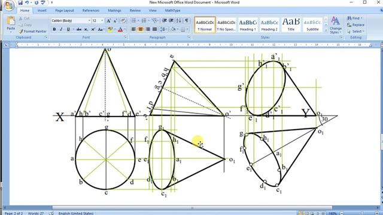The height and width of the screenshot is (215, 383).
Task: Open Clipboard dialog launcher
Action: coord(46,37)
